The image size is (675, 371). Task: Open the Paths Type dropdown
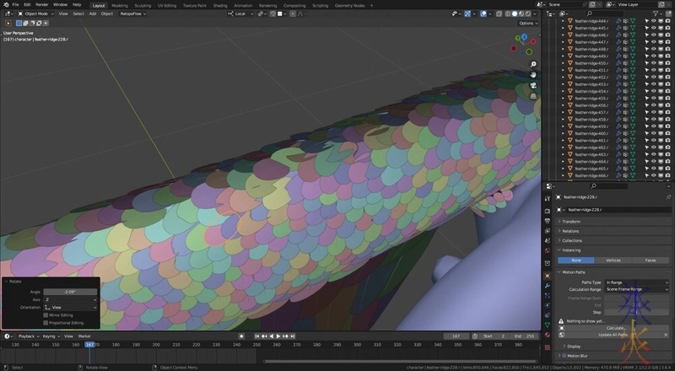click(x=636, y=282)
